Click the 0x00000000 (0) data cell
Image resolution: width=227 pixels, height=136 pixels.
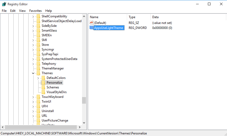coord(162,28)
